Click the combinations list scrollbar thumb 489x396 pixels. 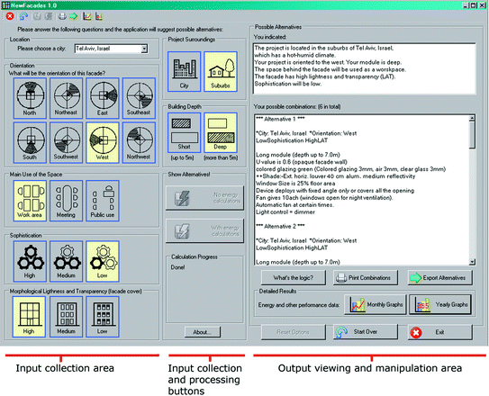pyautogui.click(x=472, y=135)
